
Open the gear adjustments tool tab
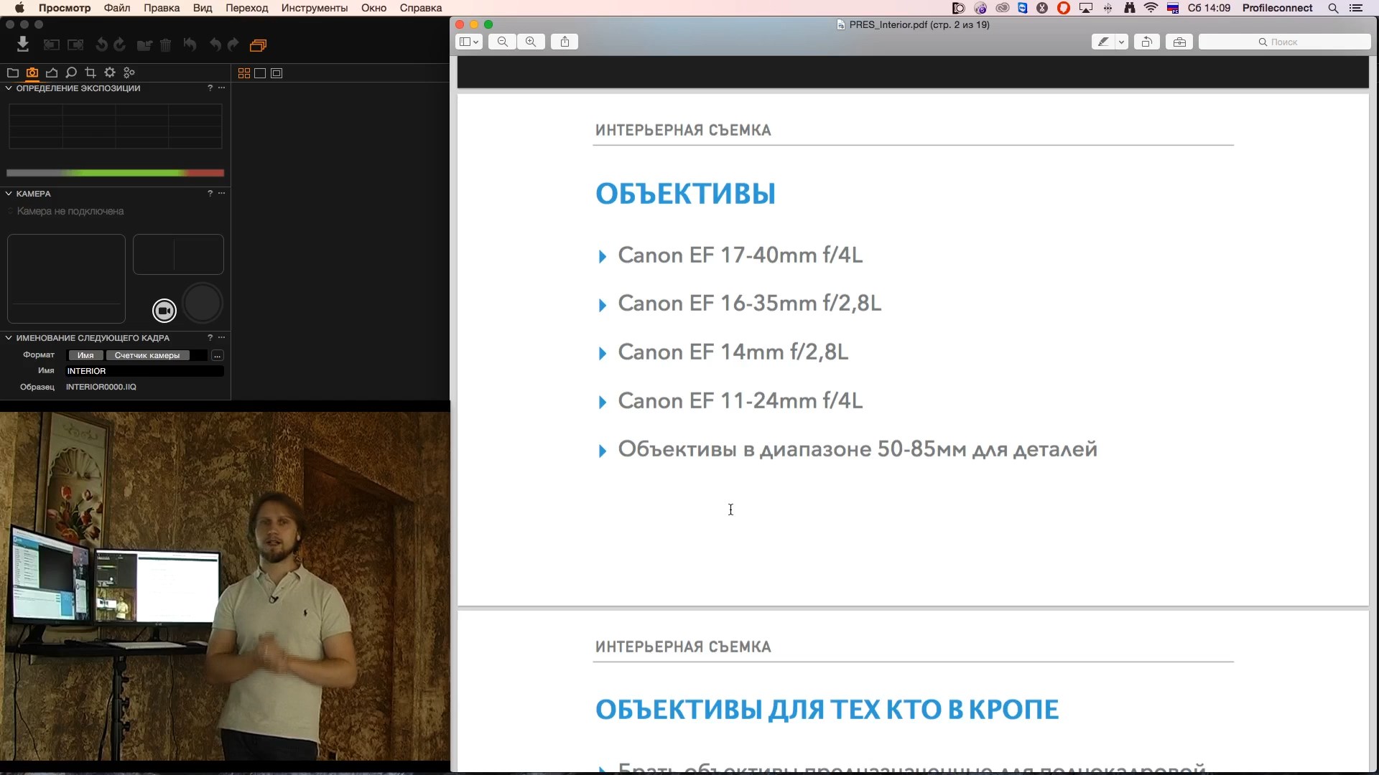click(110, 72)
